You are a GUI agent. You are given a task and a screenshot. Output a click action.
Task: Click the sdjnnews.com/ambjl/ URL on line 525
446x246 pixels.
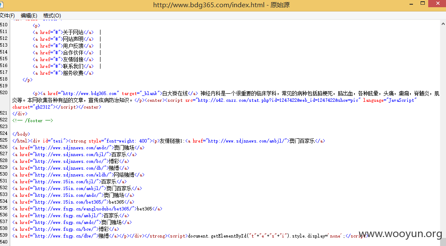(247, 141)
